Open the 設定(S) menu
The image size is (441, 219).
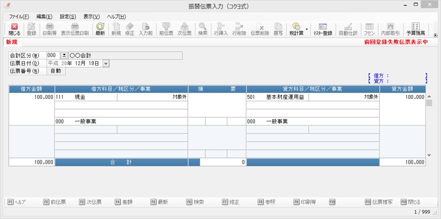(x=68, y=16)
